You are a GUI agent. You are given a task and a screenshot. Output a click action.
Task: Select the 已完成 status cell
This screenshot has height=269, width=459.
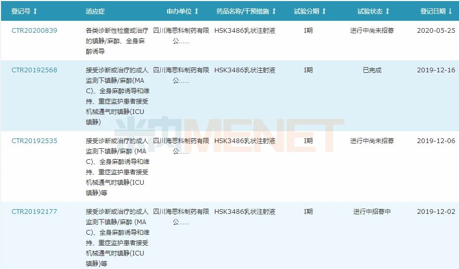coord(372,70)
